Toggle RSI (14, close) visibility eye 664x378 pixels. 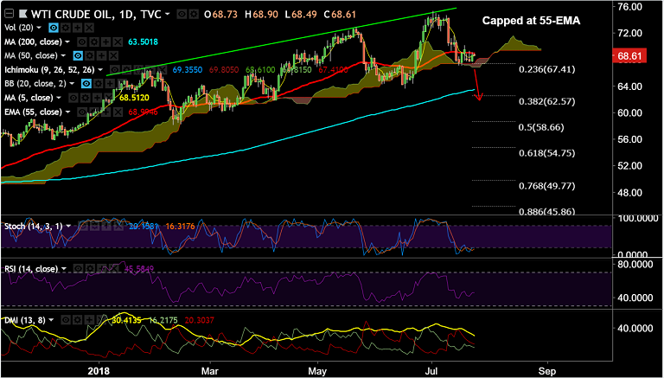79,268
